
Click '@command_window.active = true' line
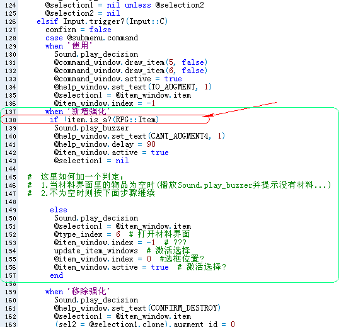point(118,79)
